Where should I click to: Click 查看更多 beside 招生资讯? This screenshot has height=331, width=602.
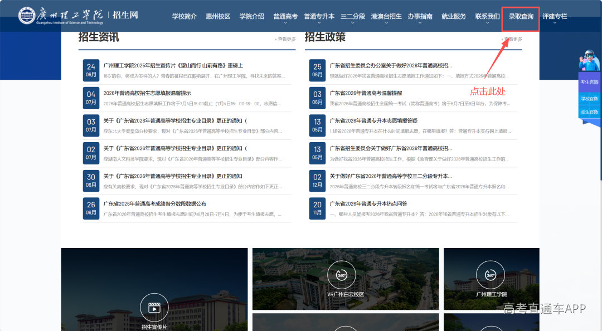[285, 39]
